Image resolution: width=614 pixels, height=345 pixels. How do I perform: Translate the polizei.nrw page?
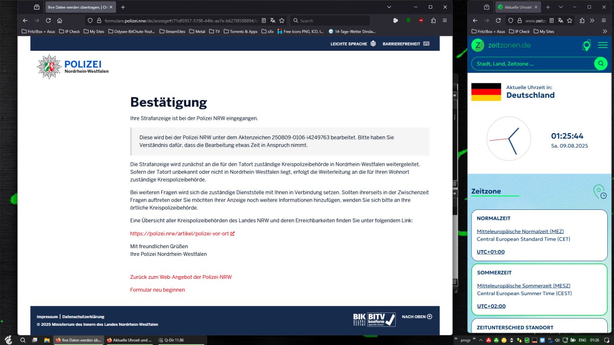[272, 21]
